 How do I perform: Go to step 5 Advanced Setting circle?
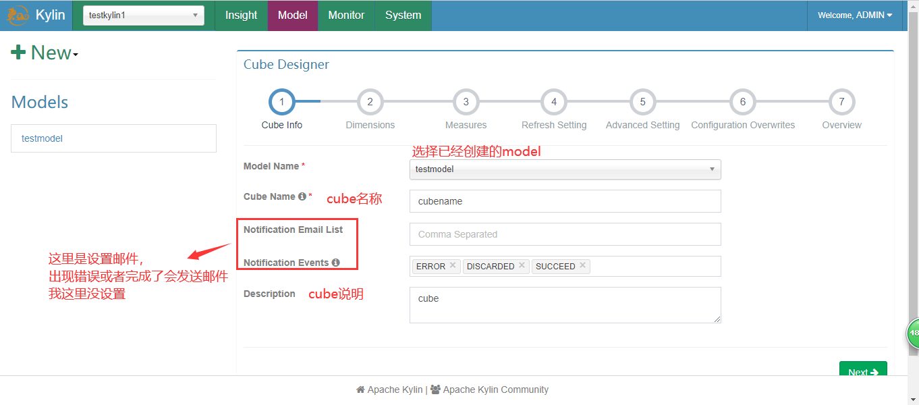642,102
